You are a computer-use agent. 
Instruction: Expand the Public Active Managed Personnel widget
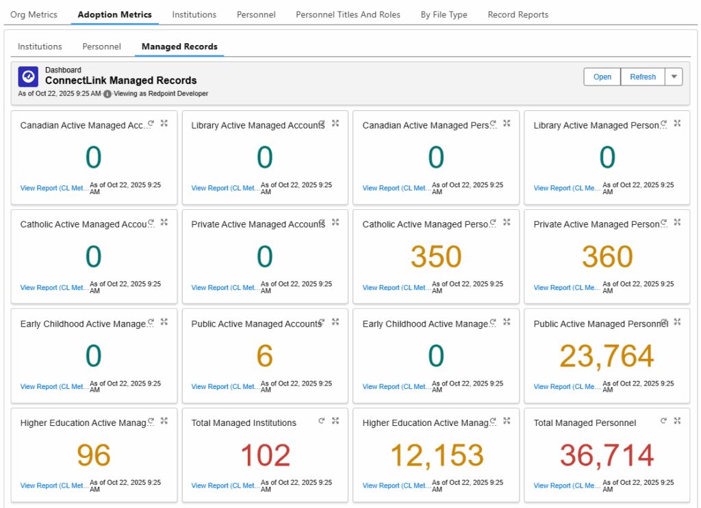tap(677, 322)
